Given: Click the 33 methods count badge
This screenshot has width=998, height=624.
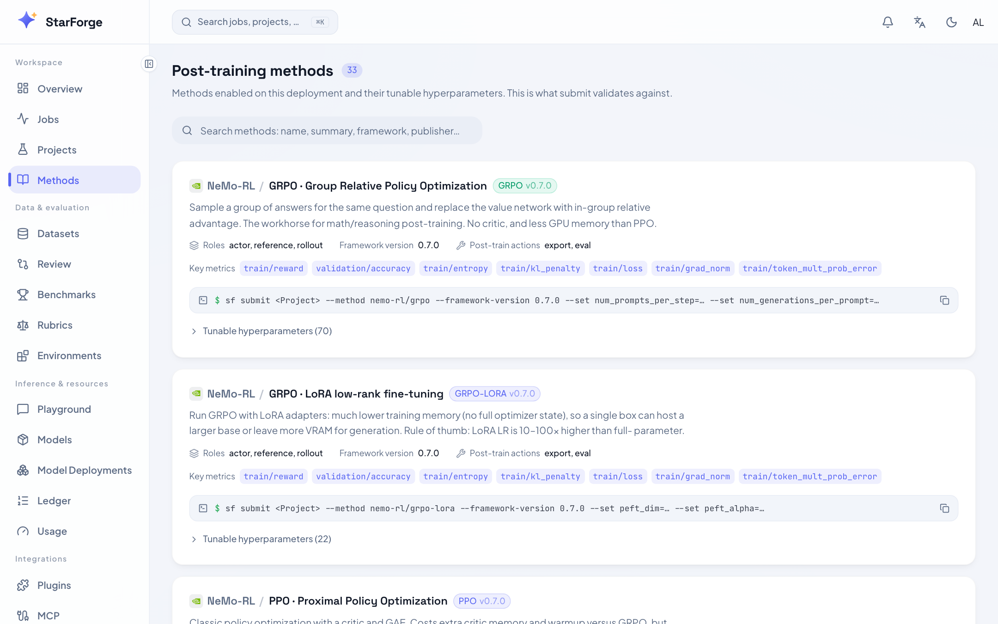Looking at the screenshot, I should tap(352, 70).
